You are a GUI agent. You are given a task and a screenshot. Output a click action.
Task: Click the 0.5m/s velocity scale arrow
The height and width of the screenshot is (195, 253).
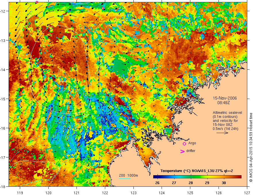[x=222, y=133]
